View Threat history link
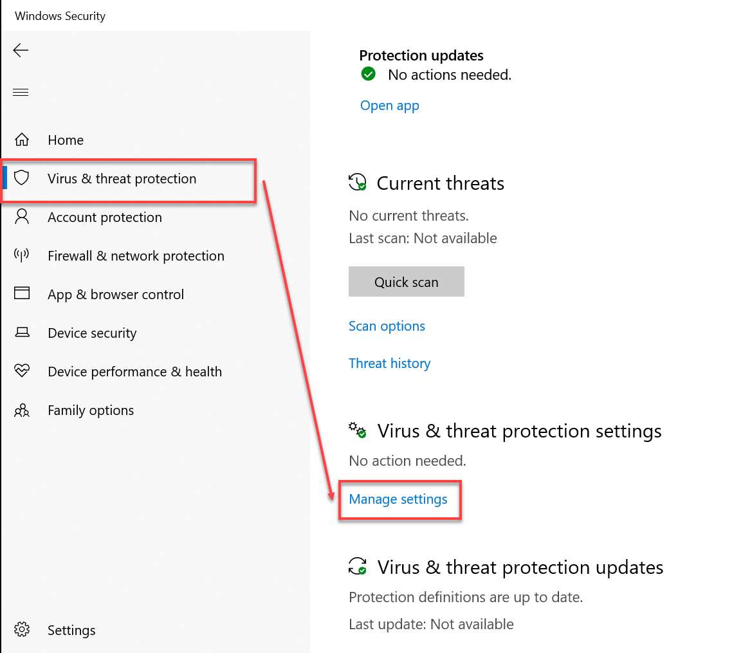The image size is (752, 653). click(389, 363)
